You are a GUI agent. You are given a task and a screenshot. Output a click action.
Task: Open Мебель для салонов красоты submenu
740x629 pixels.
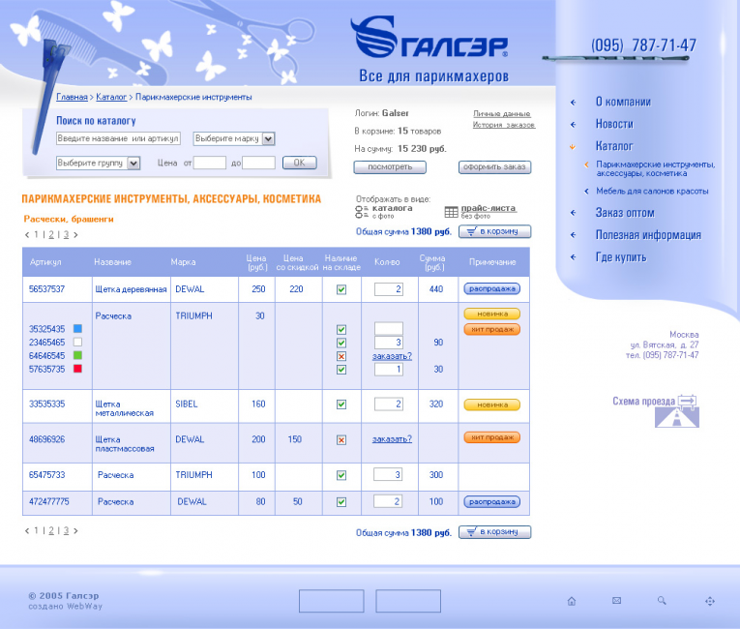(x=652, y=192)
